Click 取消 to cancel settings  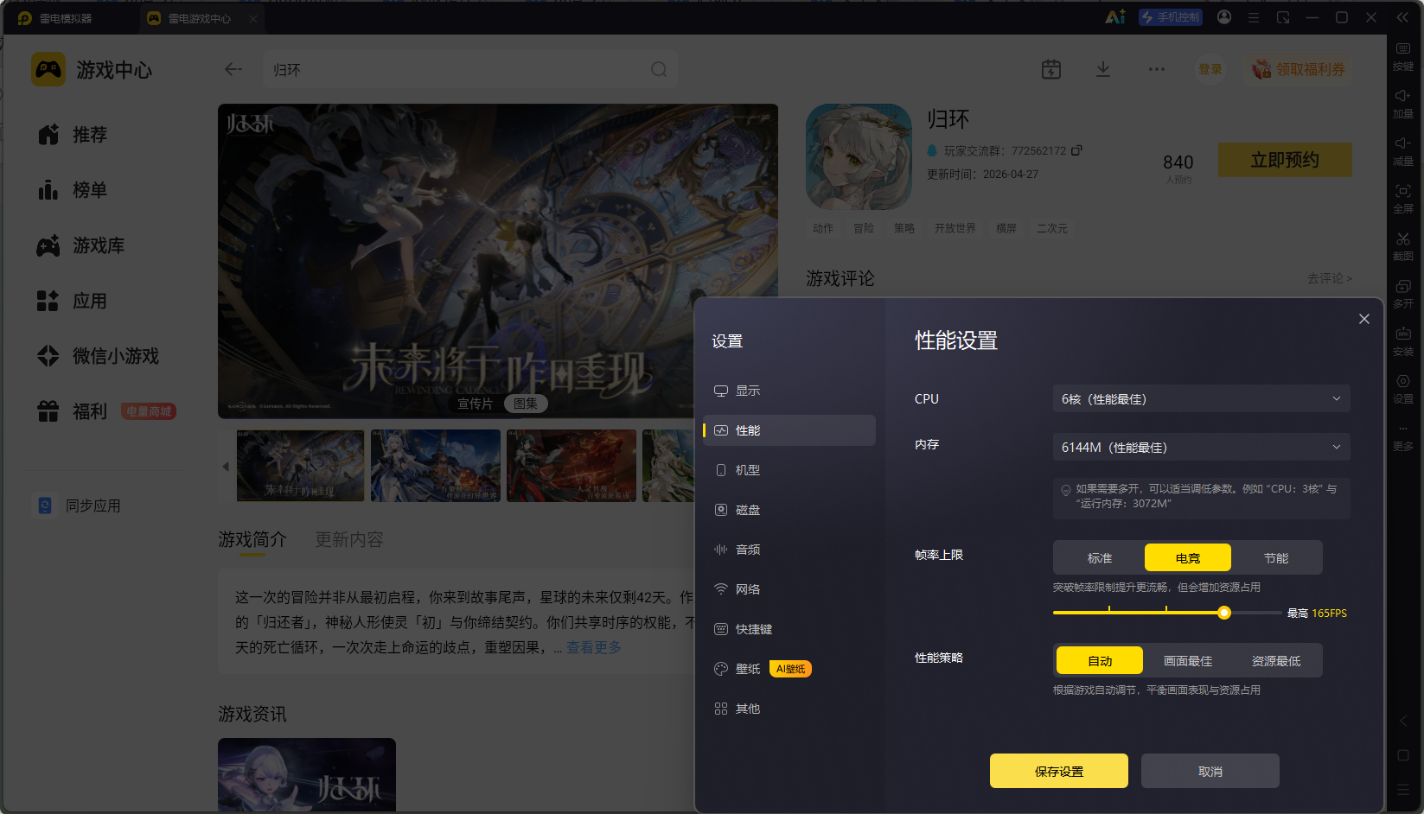1210,771
